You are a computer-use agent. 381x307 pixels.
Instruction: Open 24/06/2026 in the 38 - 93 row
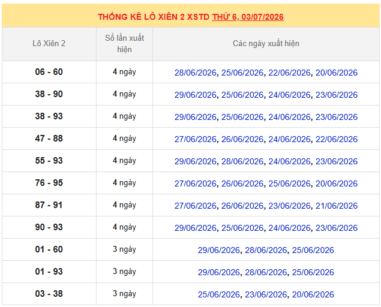click(x=289, y=117)
